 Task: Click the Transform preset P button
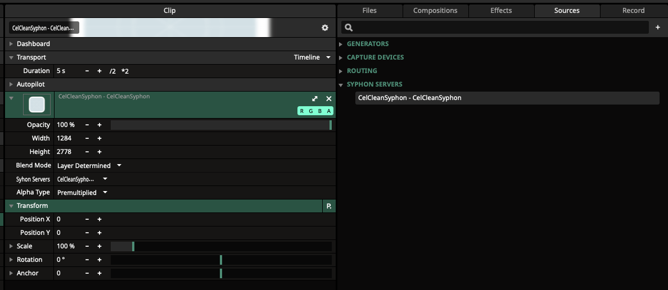click(x=329, y=206)
